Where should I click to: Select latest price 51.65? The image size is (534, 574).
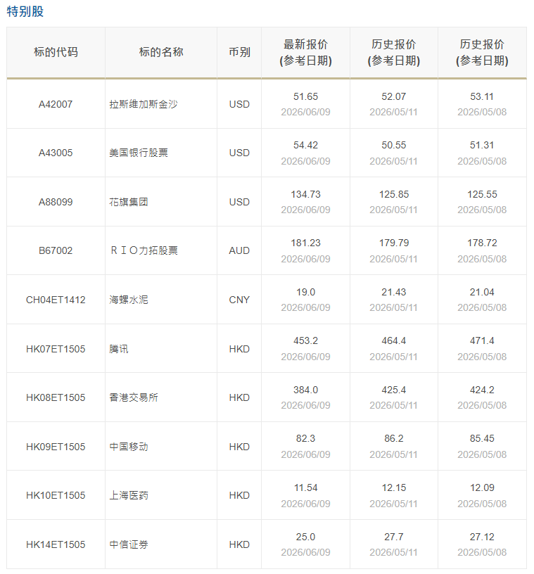[305, 96]
